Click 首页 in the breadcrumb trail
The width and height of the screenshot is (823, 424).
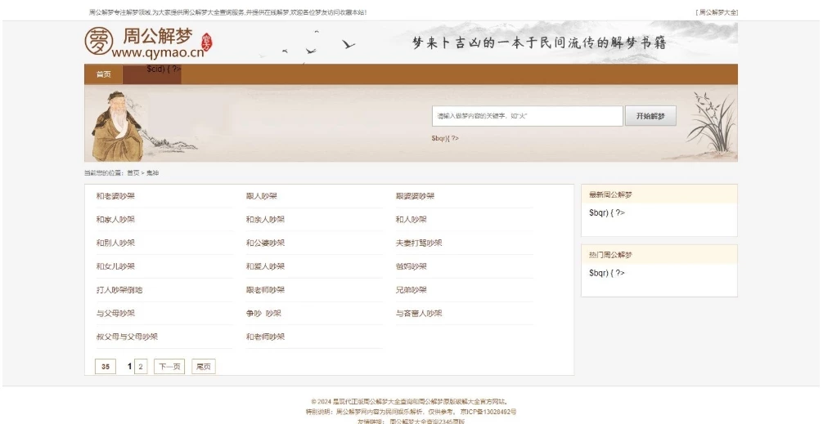pyautogui.click(x=133, y=173)
